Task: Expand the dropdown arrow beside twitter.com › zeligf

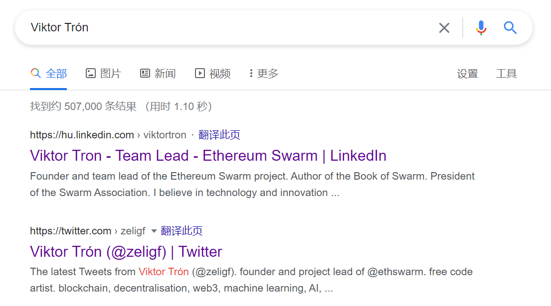Action: coord(154,231)
